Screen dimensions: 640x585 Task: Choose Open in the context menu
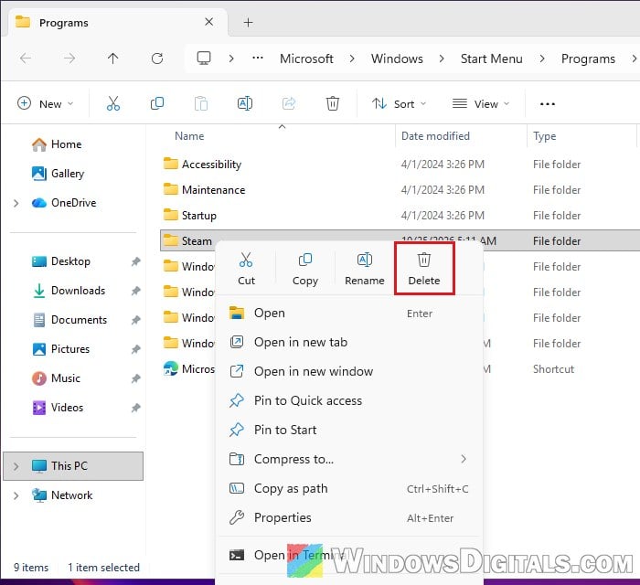pyautogui.click(x=350, y=313)
